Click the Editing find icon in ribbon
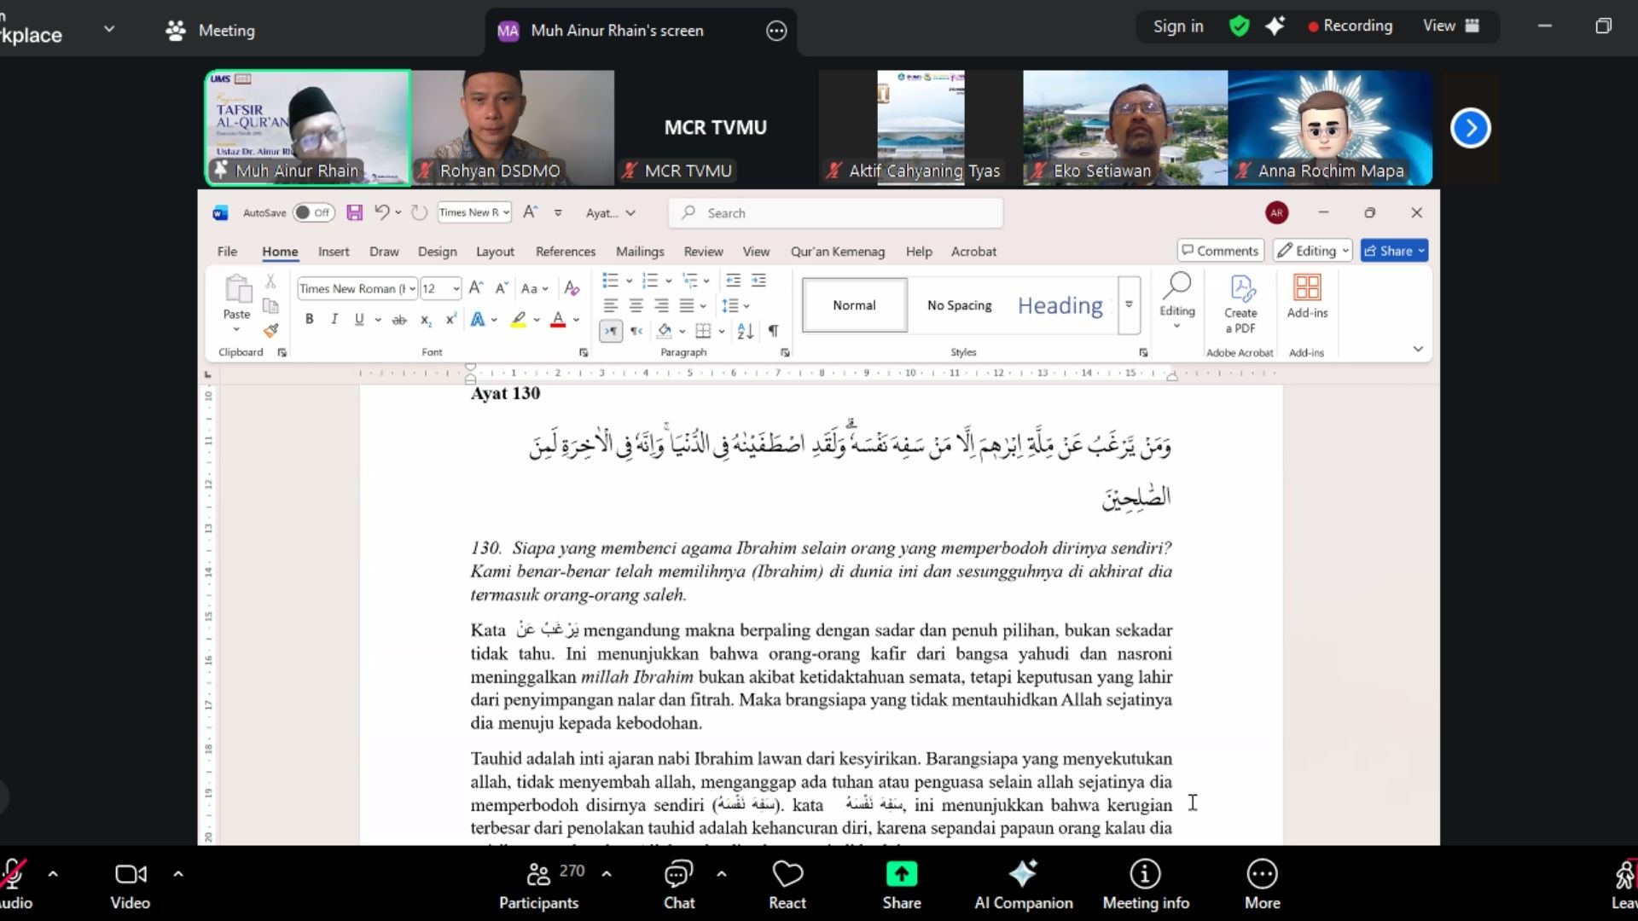This screenshot has height=921, width=1638. click(x=1177, y=300)
